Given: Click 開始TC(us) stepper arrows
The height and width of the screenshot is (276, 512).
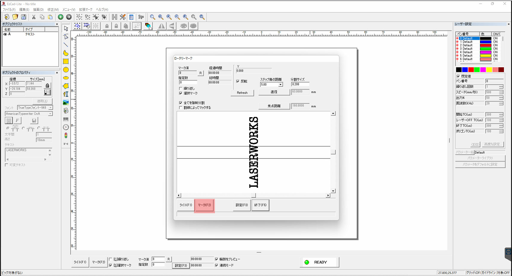Looking at the screenshot, I should click(x=501, y=115).
